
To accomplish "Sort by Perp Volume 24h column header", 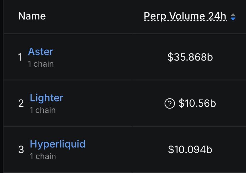I will tap(185, 16).
